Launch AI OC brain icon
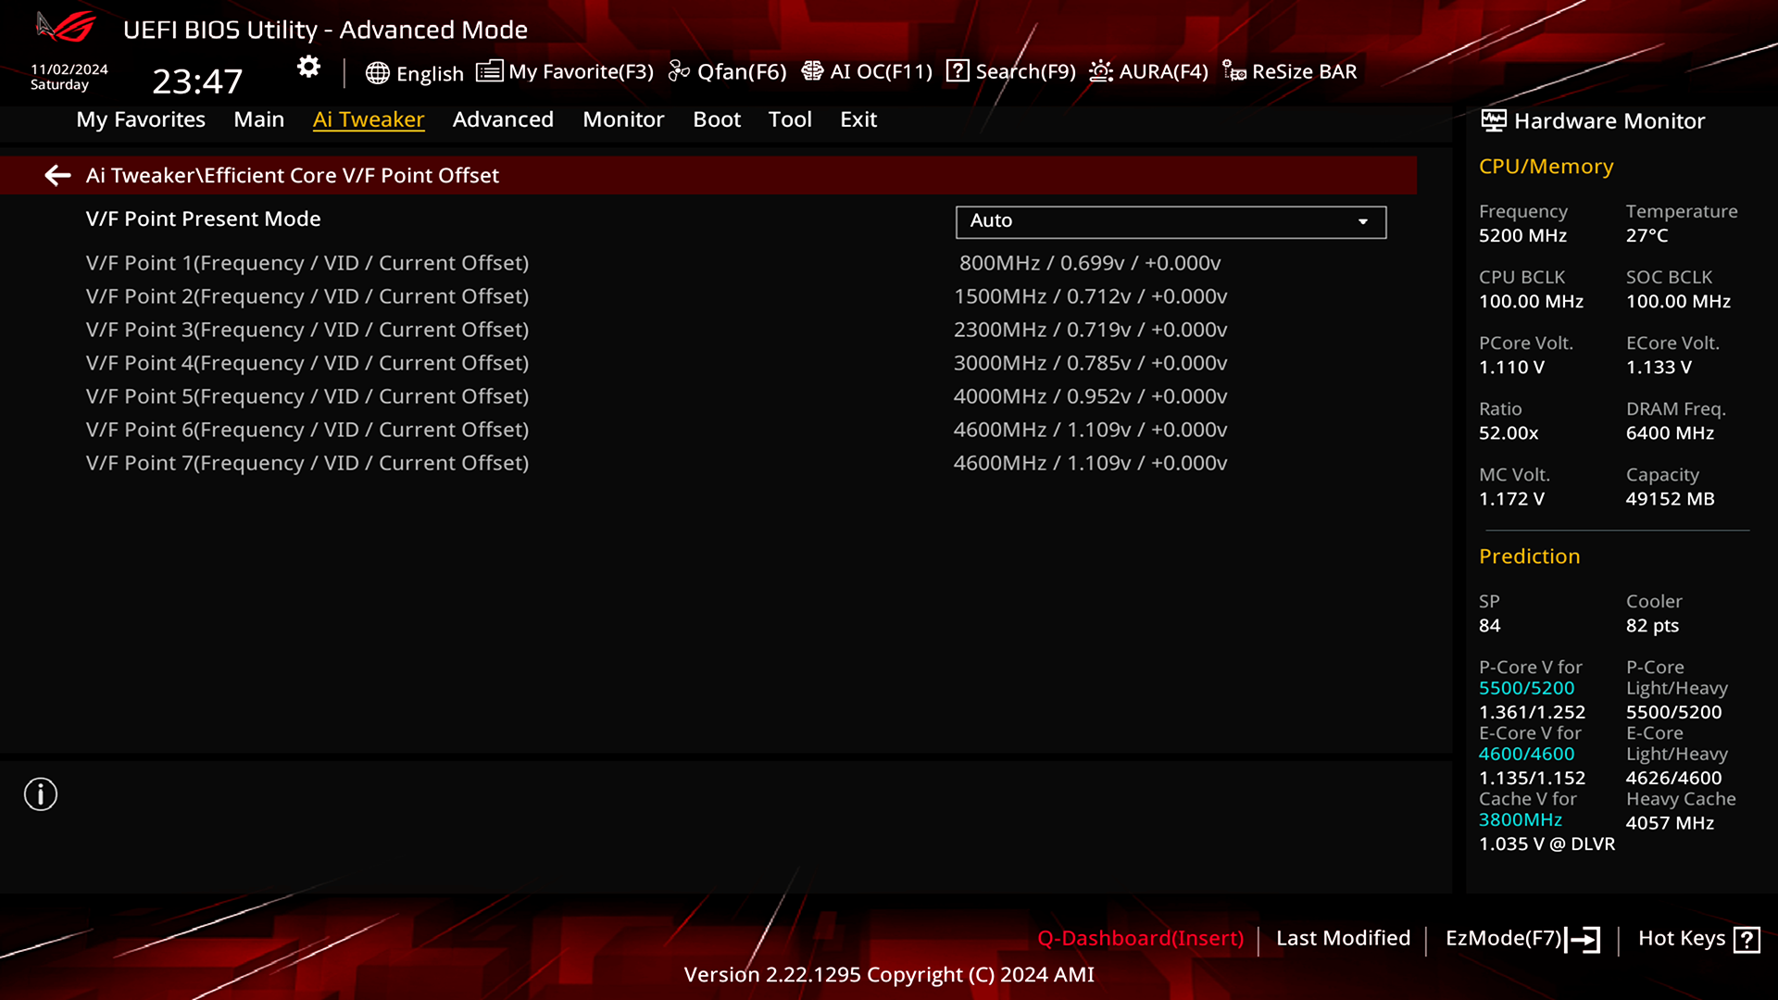This screenshot has height=1000, width=1778. pos(812,71)
